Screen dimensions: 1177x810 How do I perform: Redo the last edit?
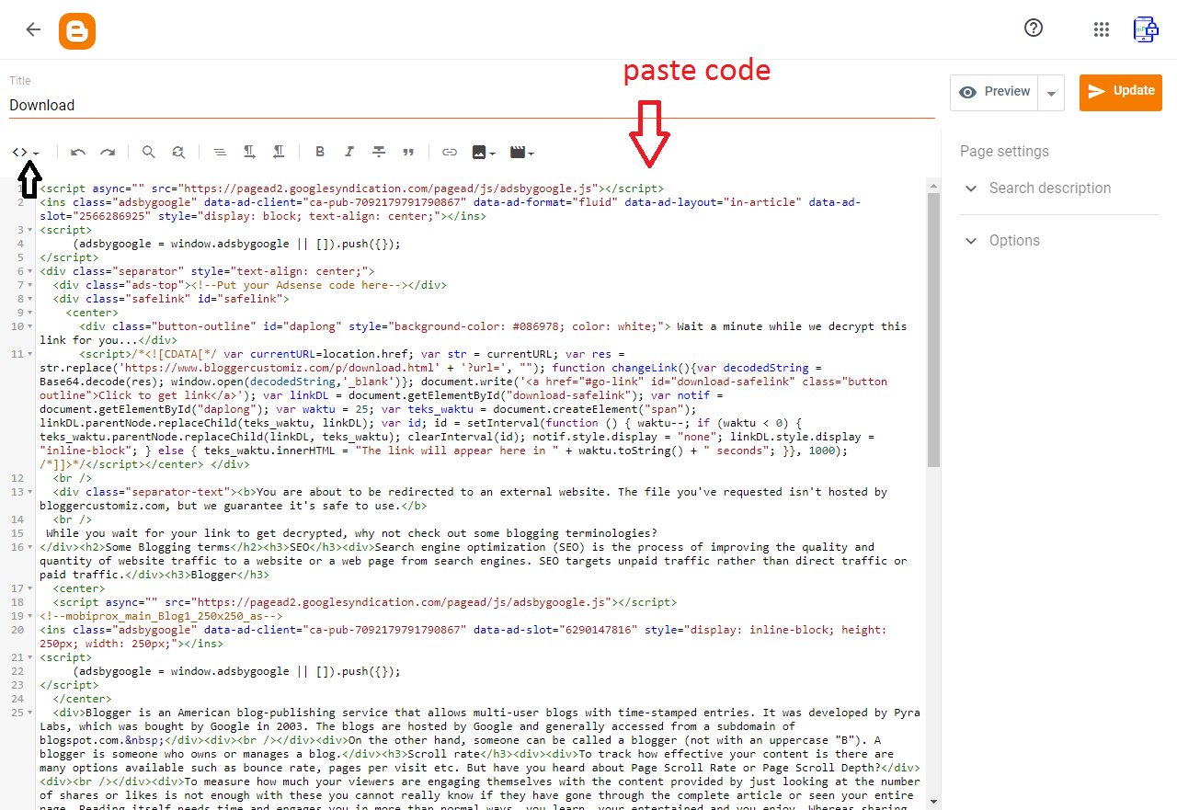[x=108, y=153]
